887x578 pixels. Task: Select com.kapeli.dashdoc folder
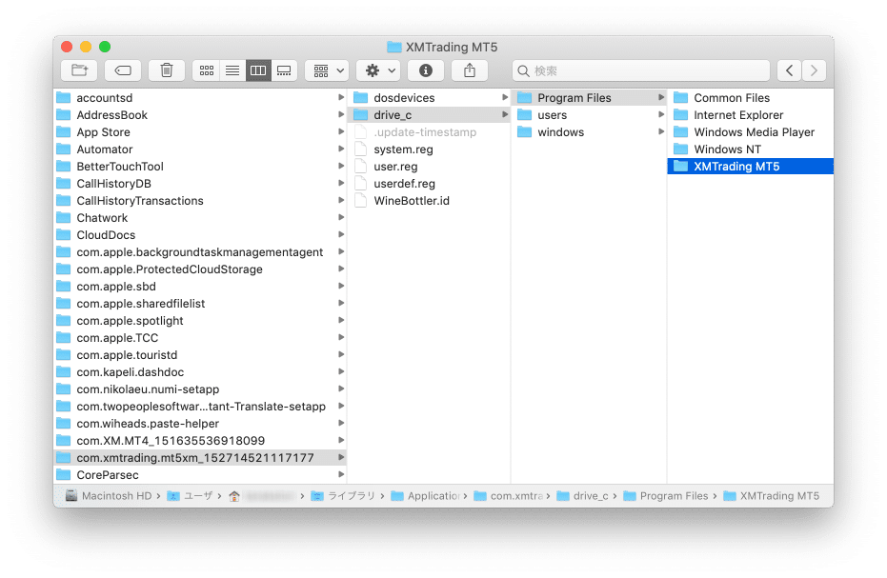tap(200, 372)
